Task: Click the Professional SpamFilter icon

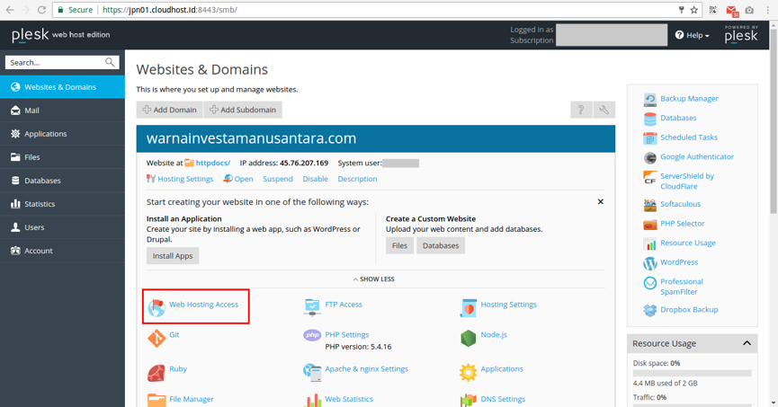Action: pos(650,283)
